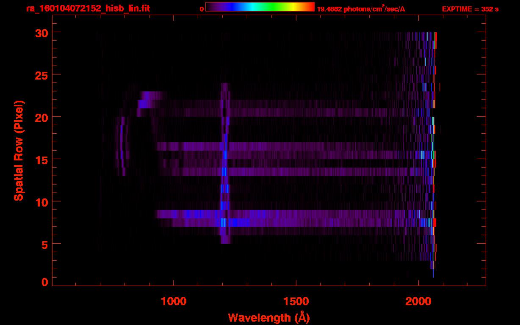Click the x-axis tick label 2000
520x325 pixels.
(x=418, y=301)
